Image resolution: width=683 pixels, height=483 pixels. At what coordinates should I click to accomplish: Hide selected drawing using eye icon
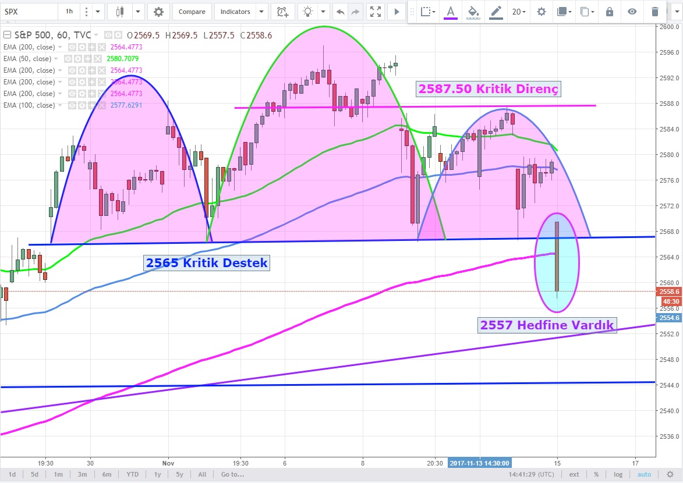(x=632, y=12)
